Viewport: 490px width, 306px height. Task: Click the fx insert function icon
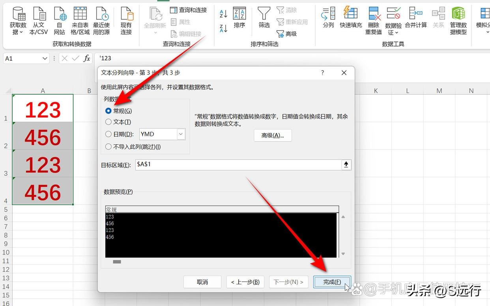pyautogui.click(x=87, y=58)
